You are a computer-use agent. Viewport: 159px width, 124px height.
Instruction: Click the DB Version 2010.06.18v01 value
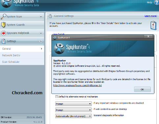pos(34,117)
